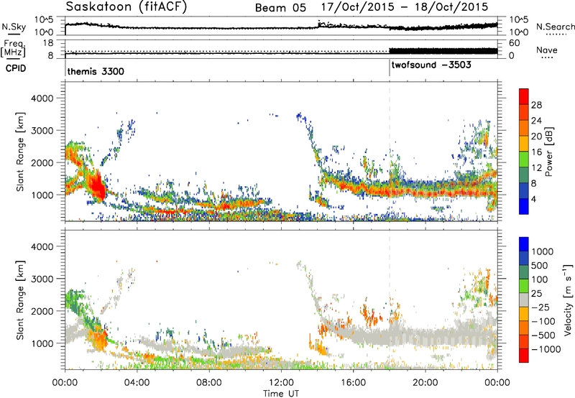575x398 pixels.
Task: Click the '12' label on the power colorbar
Action: [x=536, y=168]
